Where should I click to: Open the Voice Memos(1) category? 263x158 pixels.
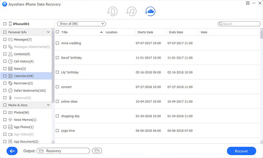tap(25, 120)
